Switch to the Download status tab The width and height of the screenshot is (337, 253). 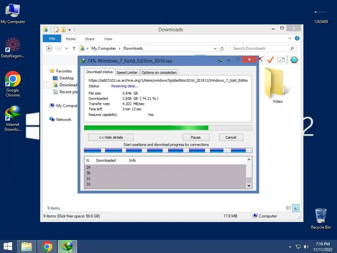[99, 72]
